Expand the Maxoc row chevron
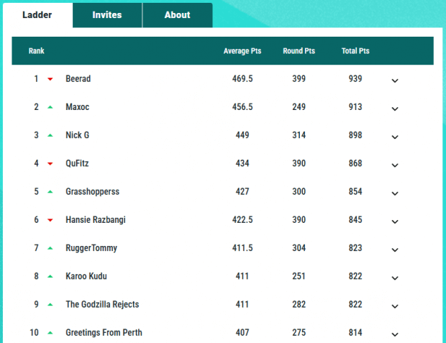446x343 pixels. 394,109
